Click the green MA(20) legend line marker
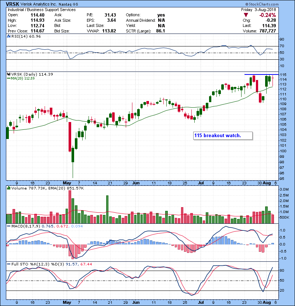This screenshot has height=306, width=295. coord(8,78)
